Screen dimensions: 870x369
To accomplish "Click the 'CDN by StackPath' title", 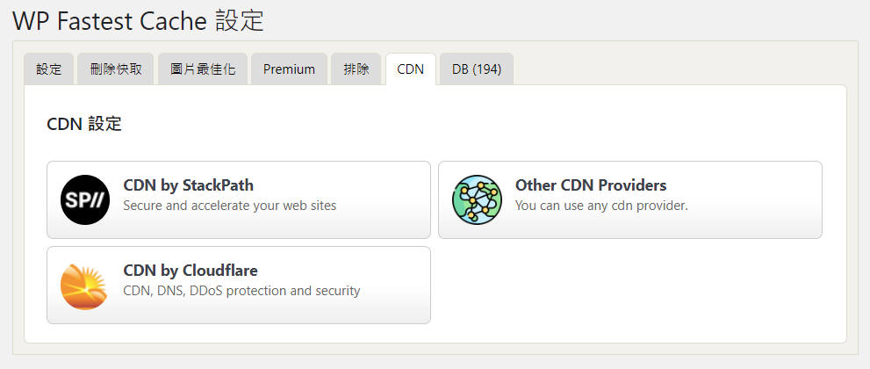I will click(188, 184).
